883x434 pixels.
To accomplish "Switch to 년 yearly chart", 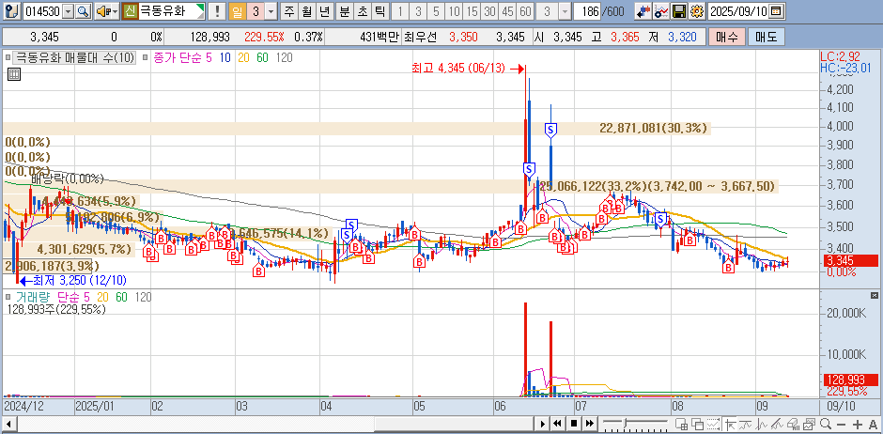I will [x=324, y=10].
